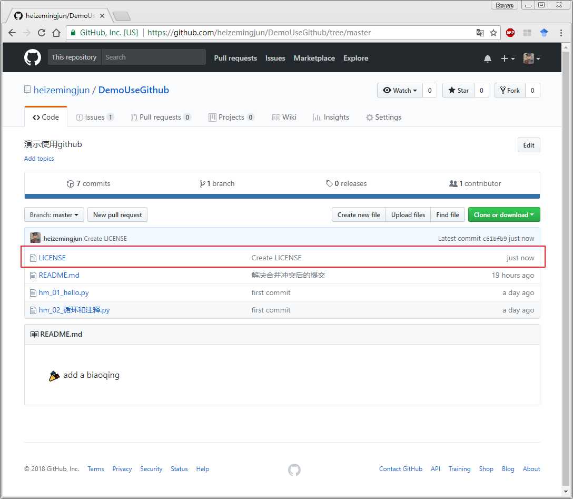Click the scrollbar down arrow

[566, 491]
